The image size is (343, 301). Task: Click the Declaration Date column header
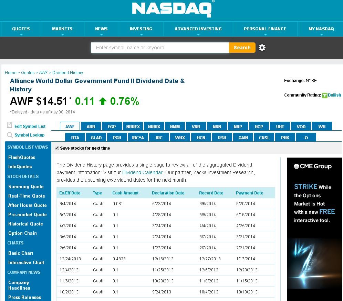168,193
